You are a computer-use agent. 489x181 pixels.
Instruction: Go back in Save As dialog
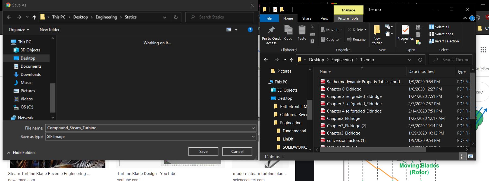(9, 17)
